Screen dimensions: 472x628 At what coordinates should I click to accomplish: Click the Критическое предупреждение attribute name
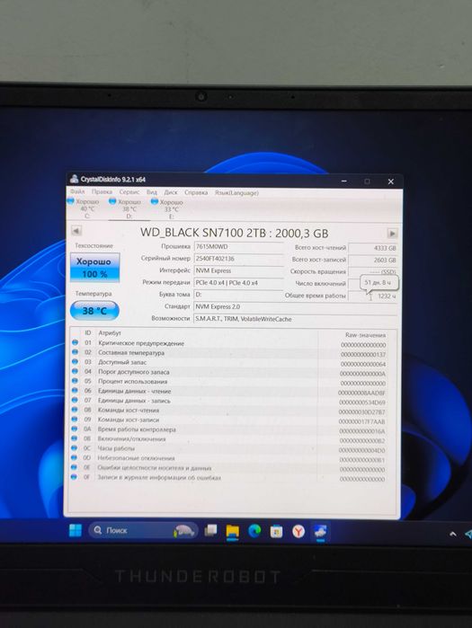click(x=141, y=343)
